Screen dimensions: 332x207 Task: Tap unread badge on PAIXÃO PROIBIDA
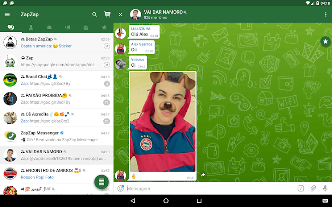pos(107,103)
